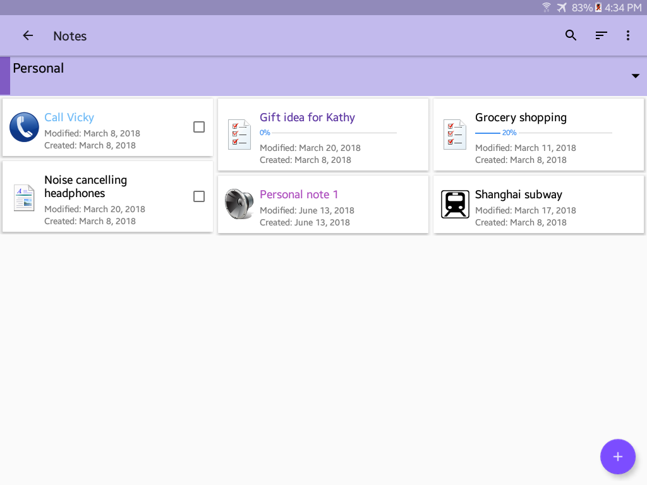This screenshot has height=485, width=647.
Task: Click the Notes title
Action: click(70, 36)
